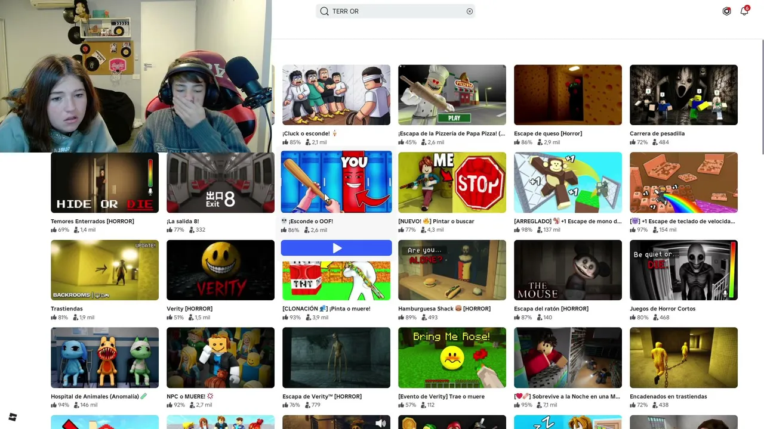Click the '¡Cluck o esconde!' game title
The image size is (764, 429).
click(310, 133)
